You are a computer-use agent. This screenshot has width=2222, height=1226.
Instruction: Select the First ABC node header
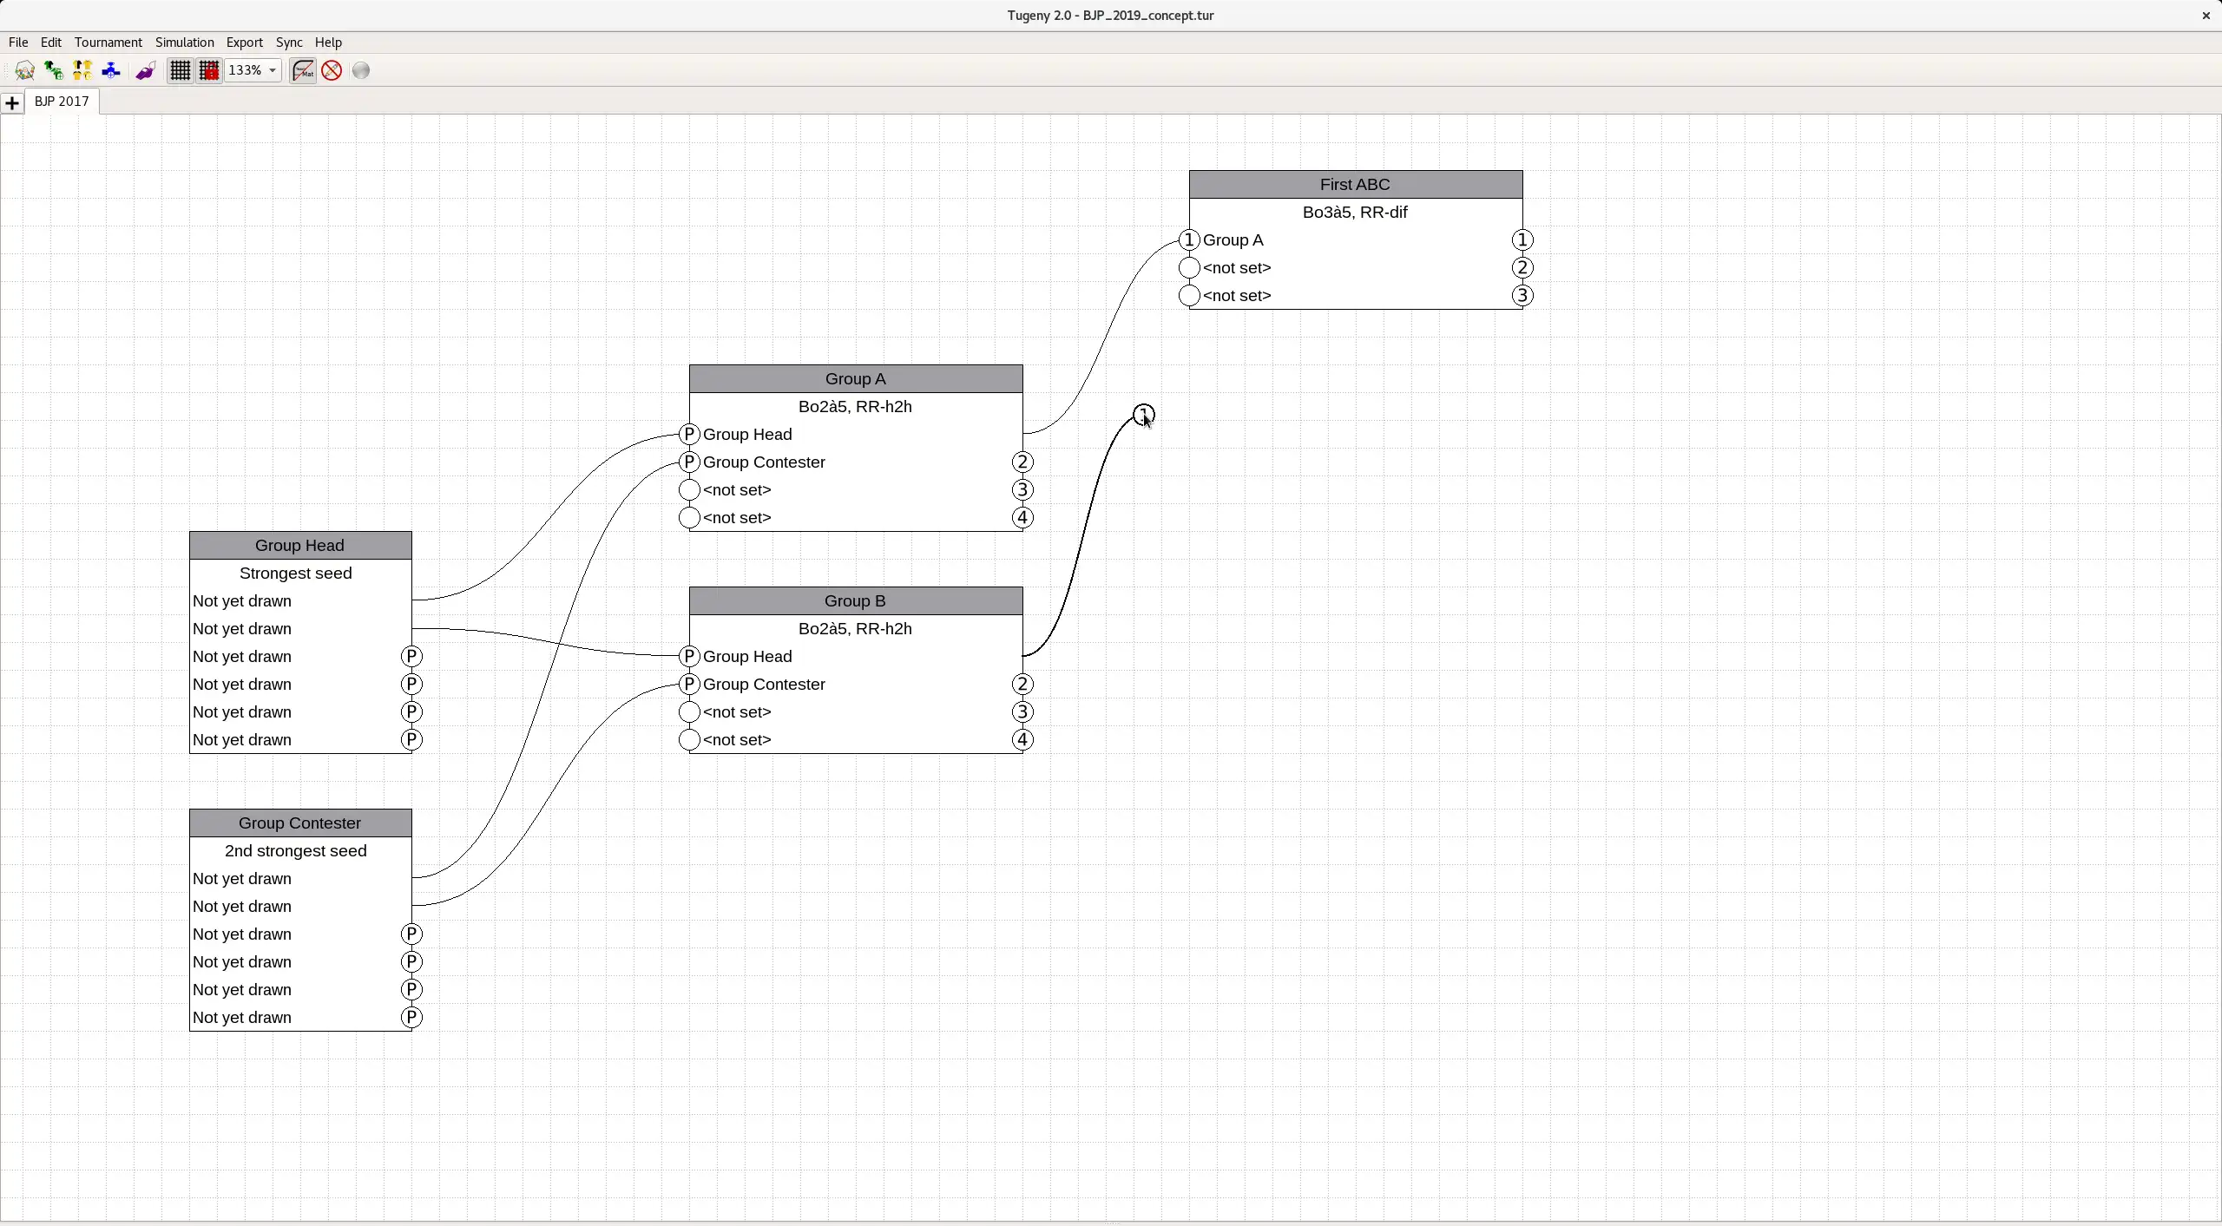pyautogui.click(x=1355, y=184)
